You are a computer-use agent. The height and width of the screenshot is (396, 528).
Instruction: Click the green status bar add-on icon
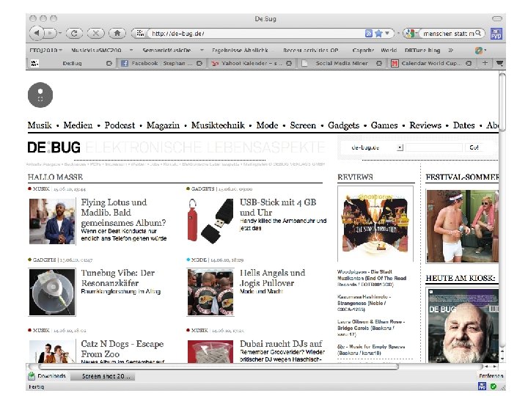click(x=494, y=386)
